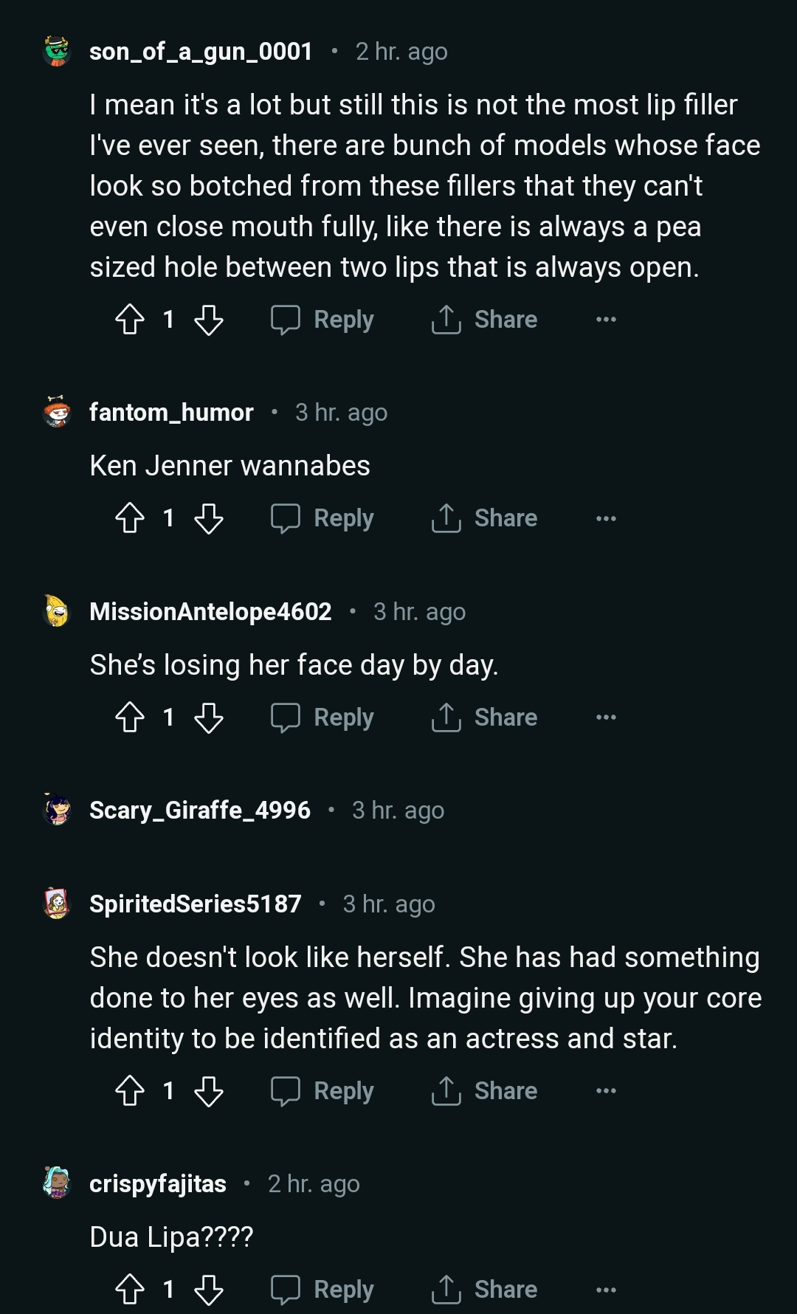
Task: Reply to crispyfajitas' Dua Lipa comment
Action: pos(322,1290)
